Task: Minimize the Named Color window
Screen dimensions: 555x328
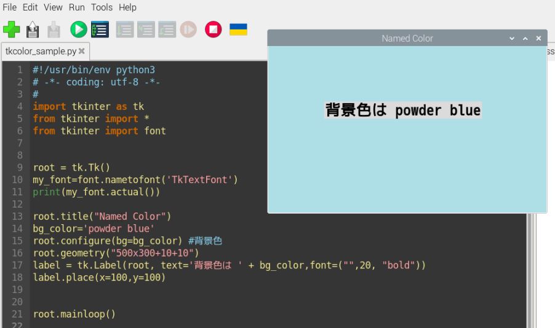Action: [512, 38]
